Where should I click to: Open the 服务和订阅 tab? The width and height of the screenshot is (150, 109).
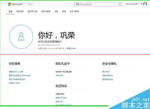coord(32,11)
